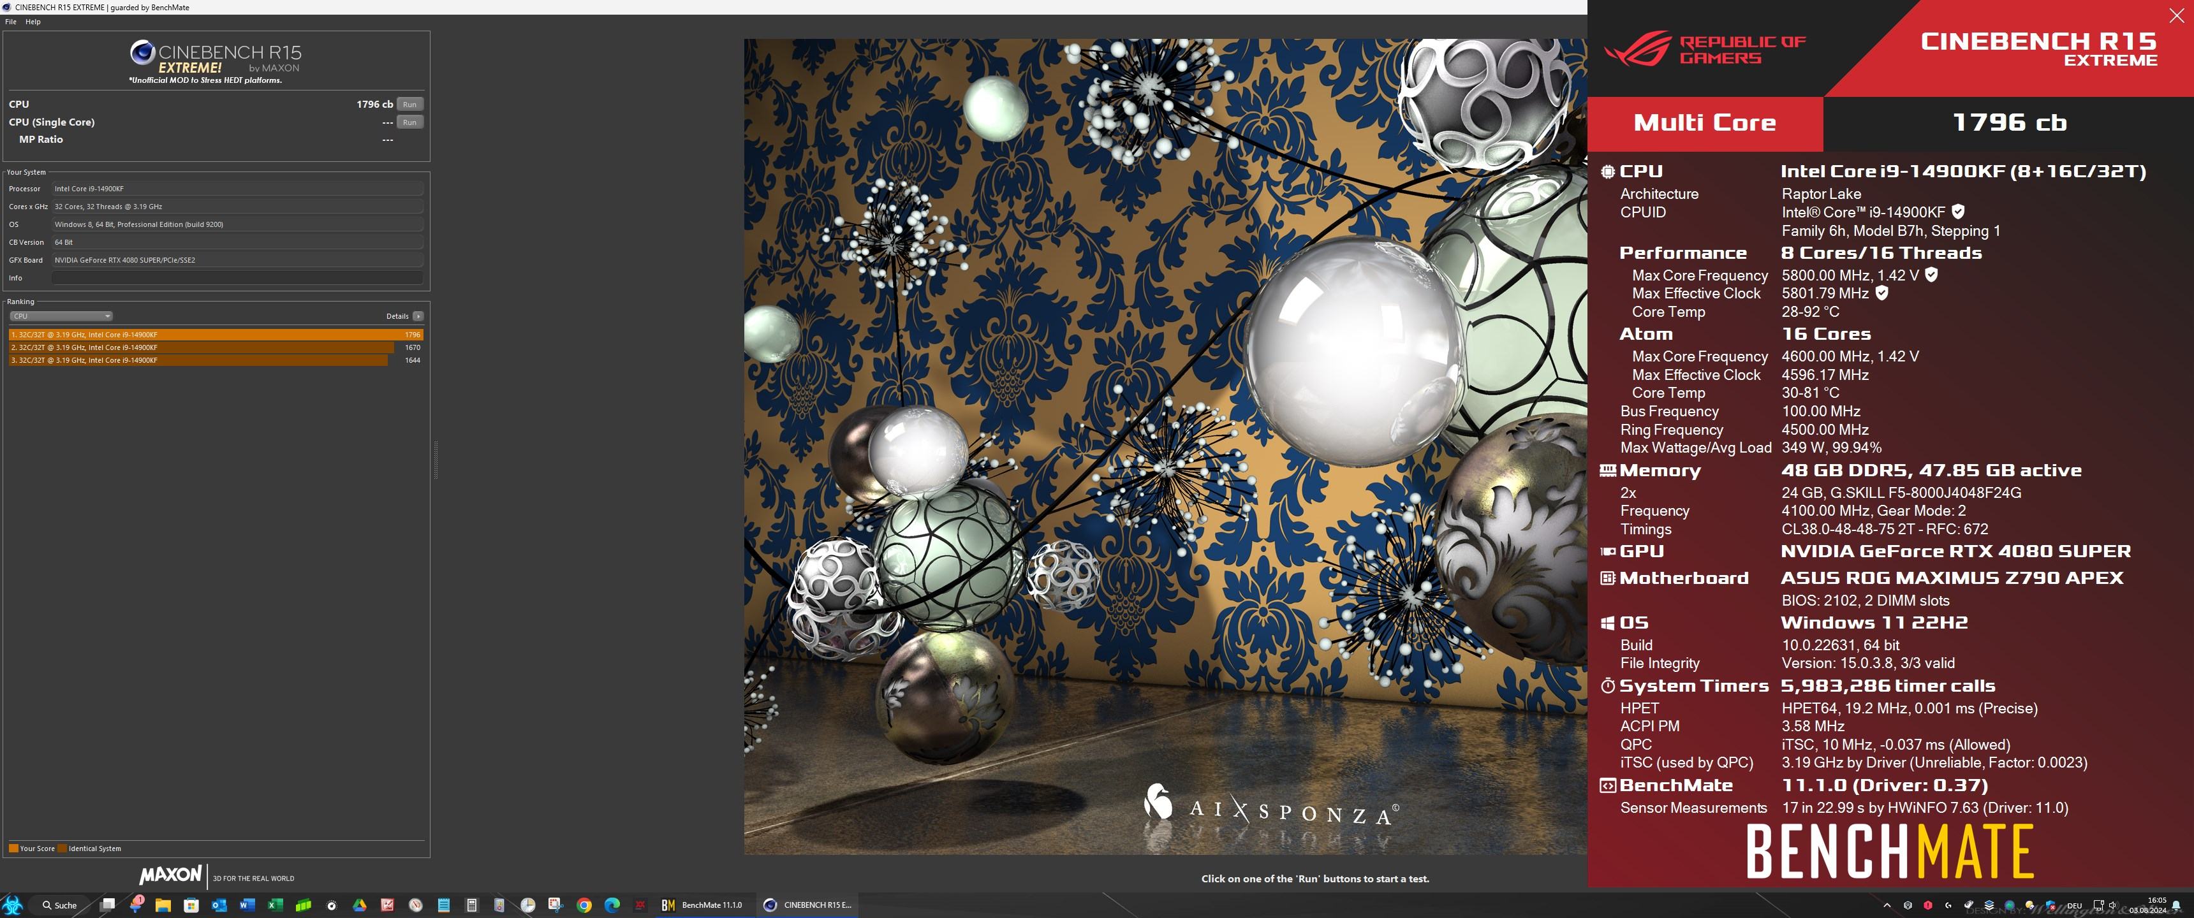2194x918 pixels.
Task: Open Windows Security tray icon
Action: pyautogui.click(x=2051, y=905)
